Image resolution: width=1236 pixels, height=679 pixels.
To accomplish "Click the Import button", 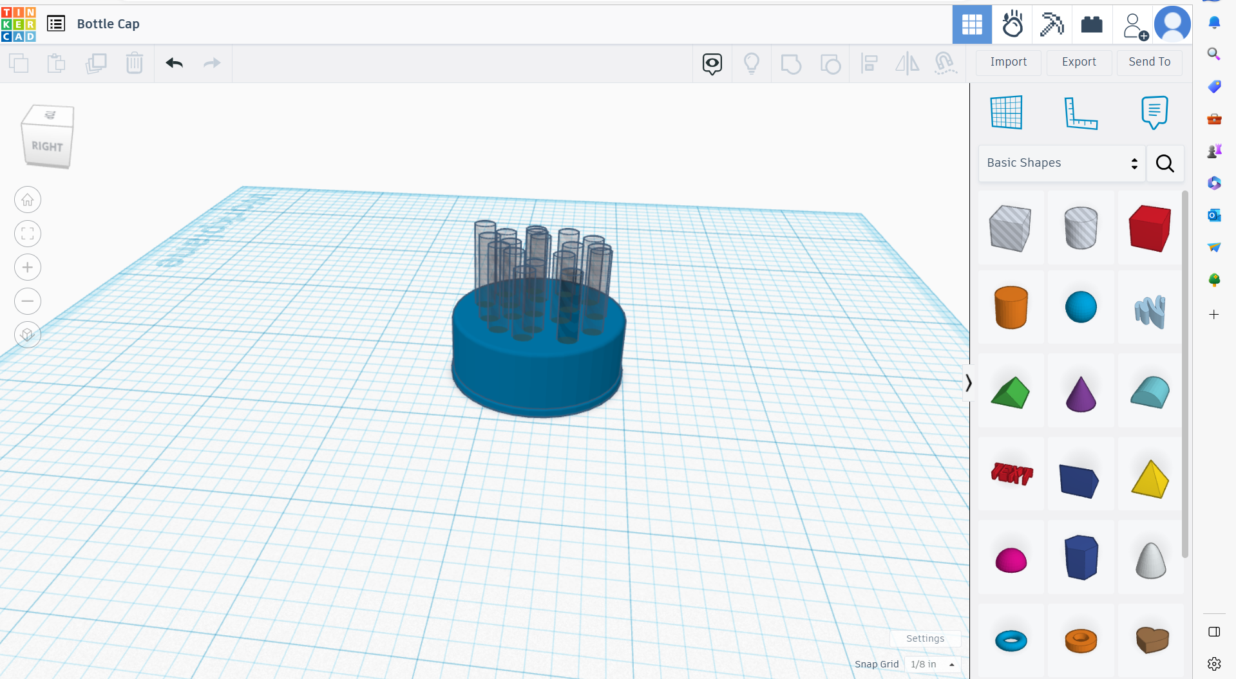I will (1008, 62).
